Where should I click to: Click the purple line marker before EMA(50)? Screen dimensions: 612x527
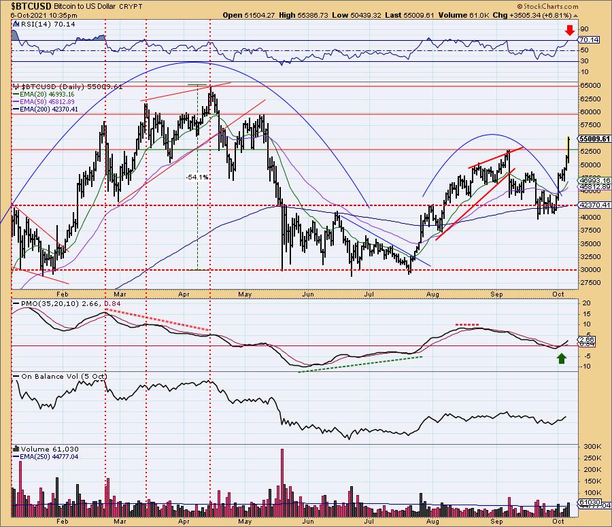16,102
